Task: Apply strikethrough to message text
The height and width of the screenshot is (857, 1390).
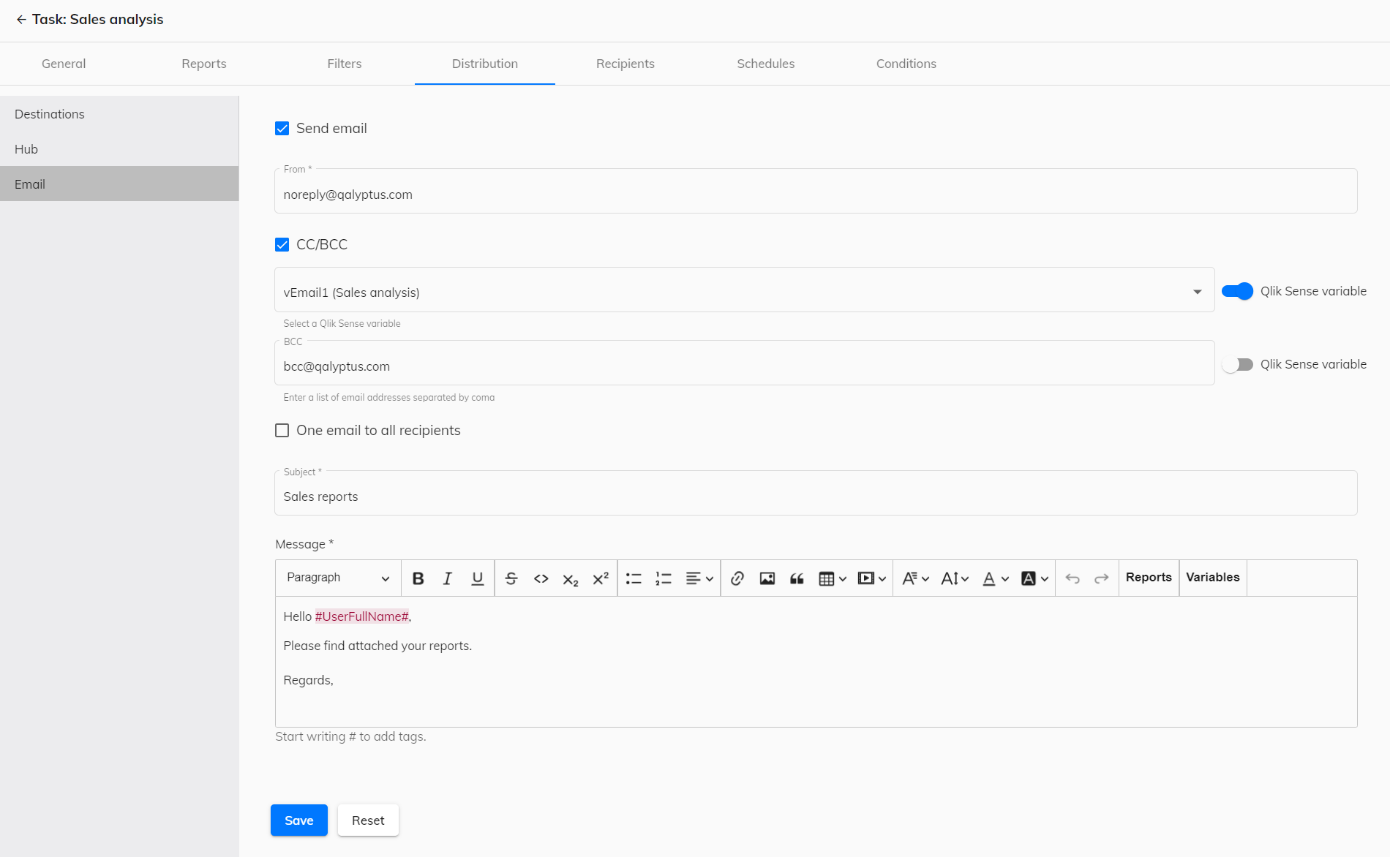Action: point(511,578)
